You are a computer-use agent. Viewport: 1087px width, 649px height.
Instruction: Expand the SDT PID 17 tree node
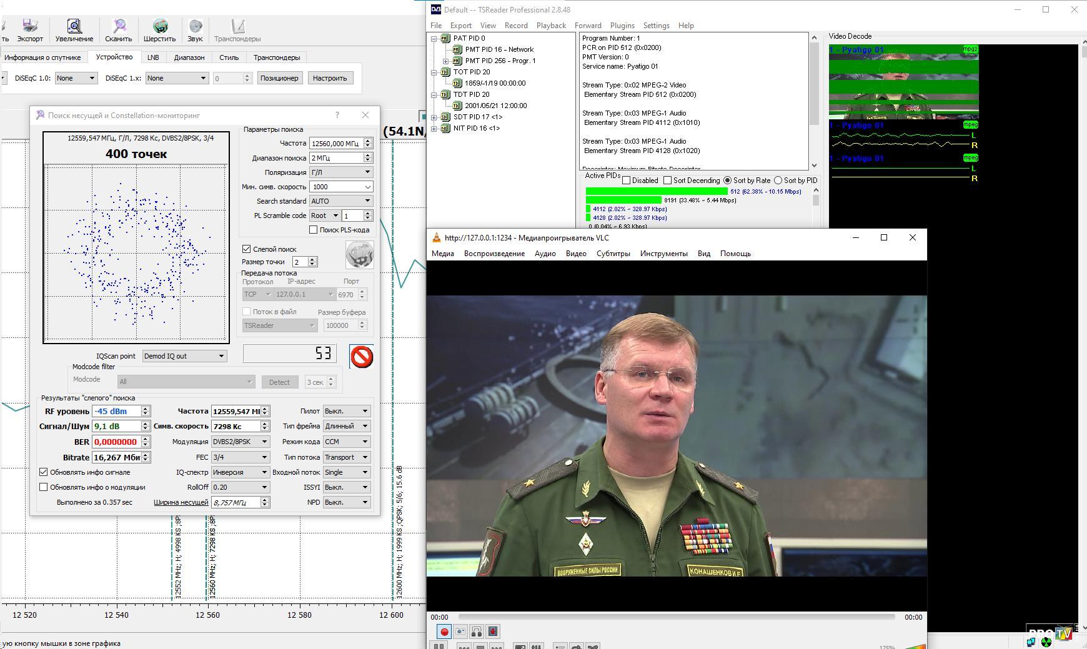pyautogui.click(x=434, y=117)
